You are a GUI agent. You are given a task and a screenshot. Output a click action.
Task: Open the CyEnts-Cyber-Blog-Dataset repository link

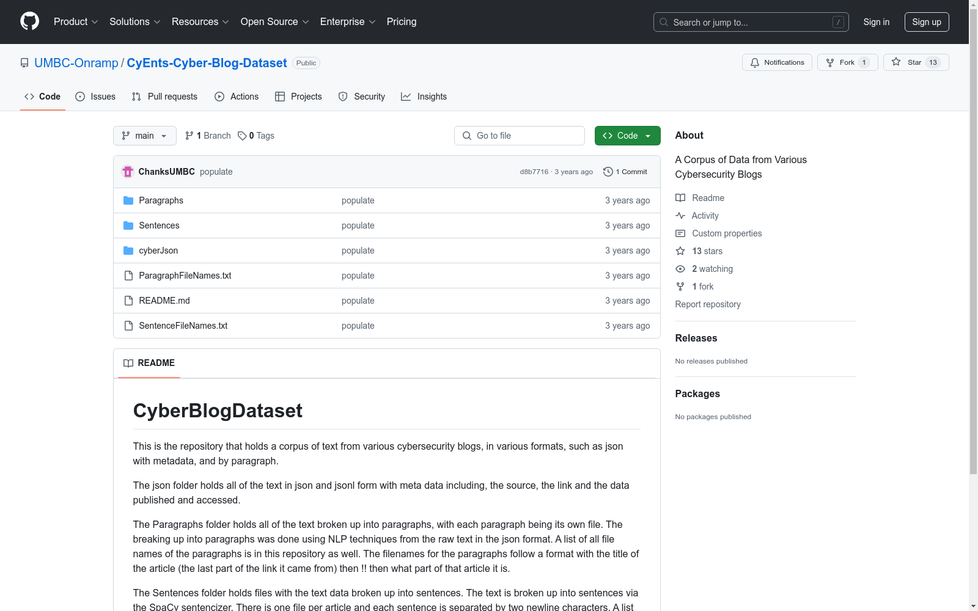(207, 63)
